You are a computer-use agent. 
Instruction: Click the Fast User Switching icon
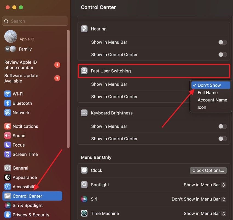coord(84,71)
